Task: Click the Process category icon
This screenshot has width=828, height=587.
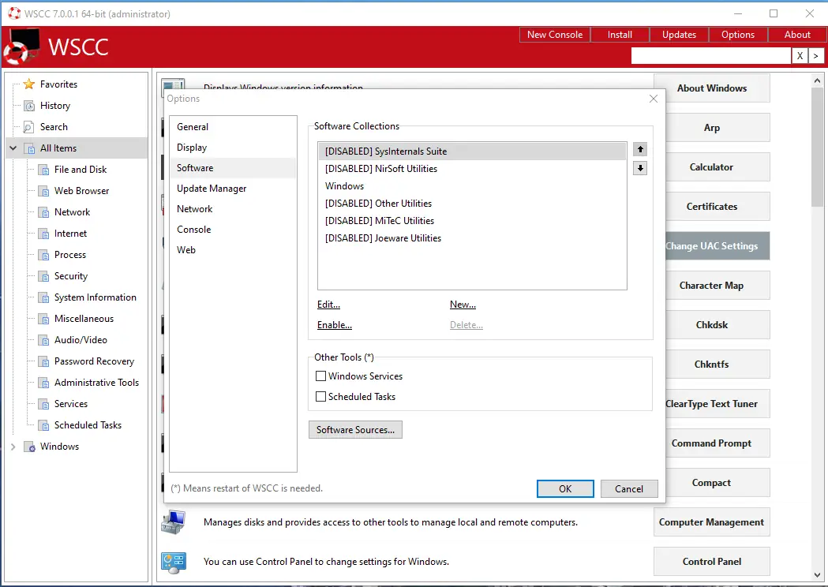Action: [x=44, y=255]
